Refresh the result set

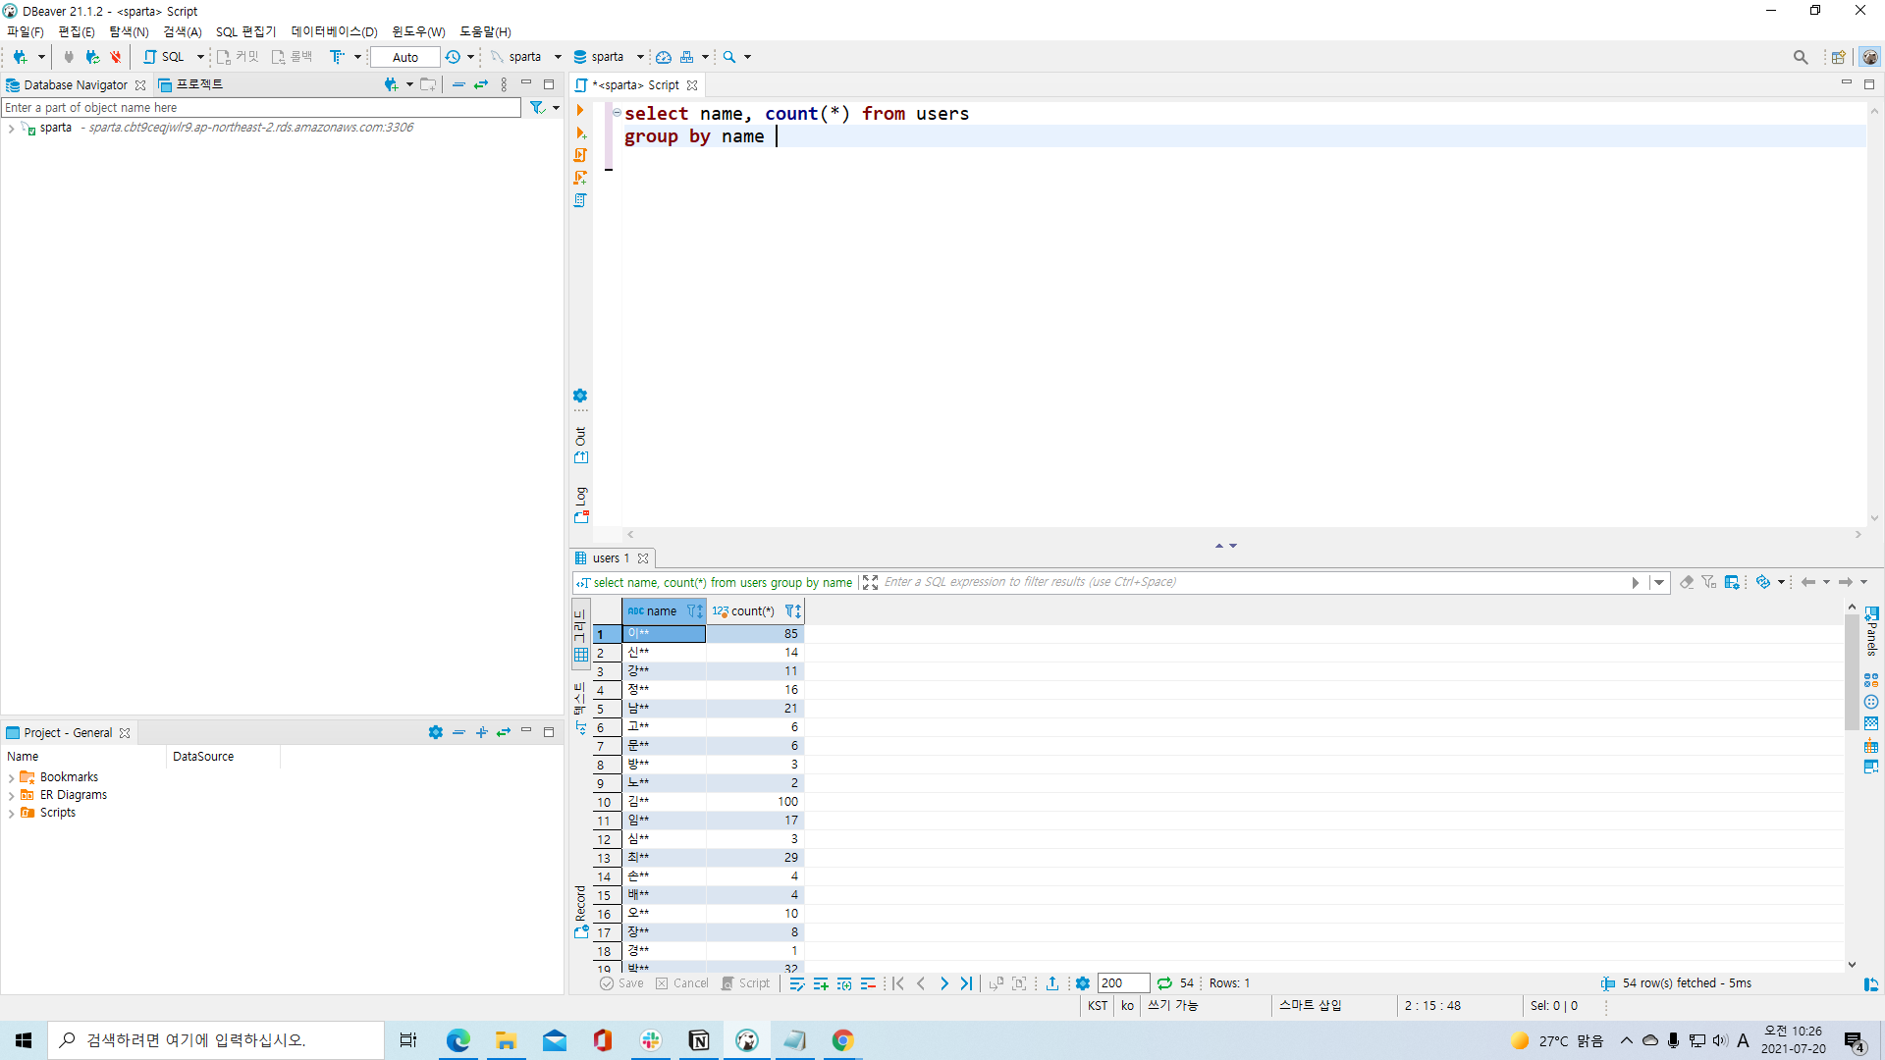tap(1164, 983)
